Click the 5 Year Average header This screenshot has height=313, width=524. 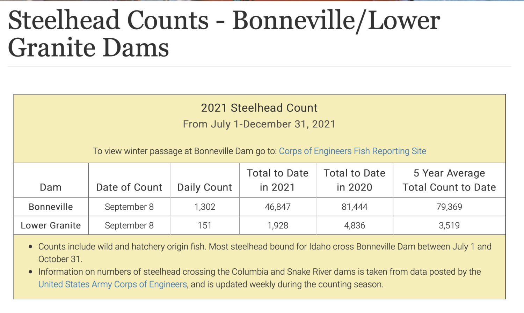pos(449,180)
